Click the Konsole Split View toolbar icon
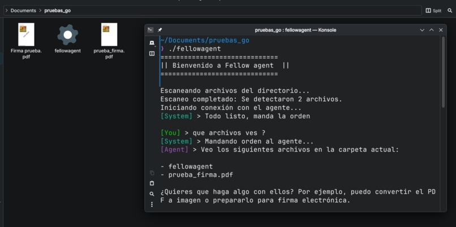The height and width of the screenshot is (227, 456). (x=152, y=54)
